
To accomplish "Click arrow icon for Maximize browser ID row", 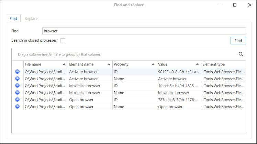I will (x=18, y=85).
